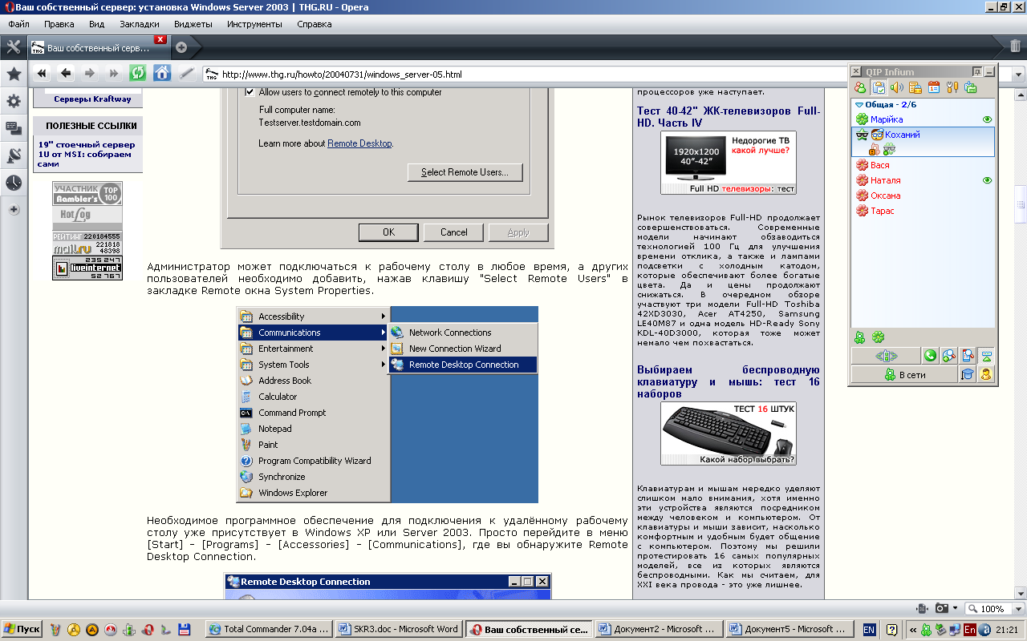This screenshot has width=1027, height=641.
Task: Open В сети status dropdown in QIP
Action: point(904,374)
